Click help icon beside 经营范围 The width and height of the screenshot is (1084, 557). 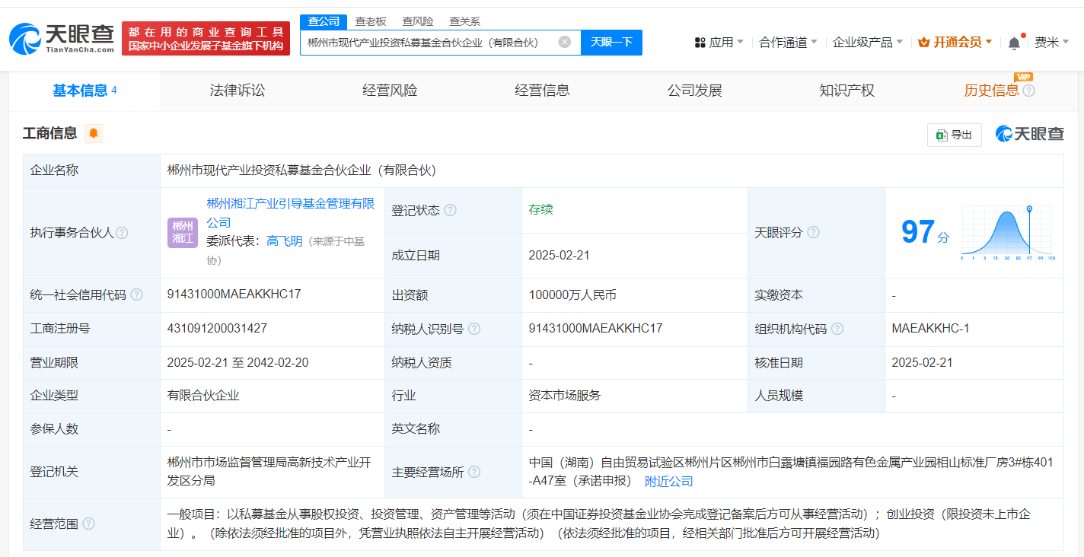coord(88,524)
